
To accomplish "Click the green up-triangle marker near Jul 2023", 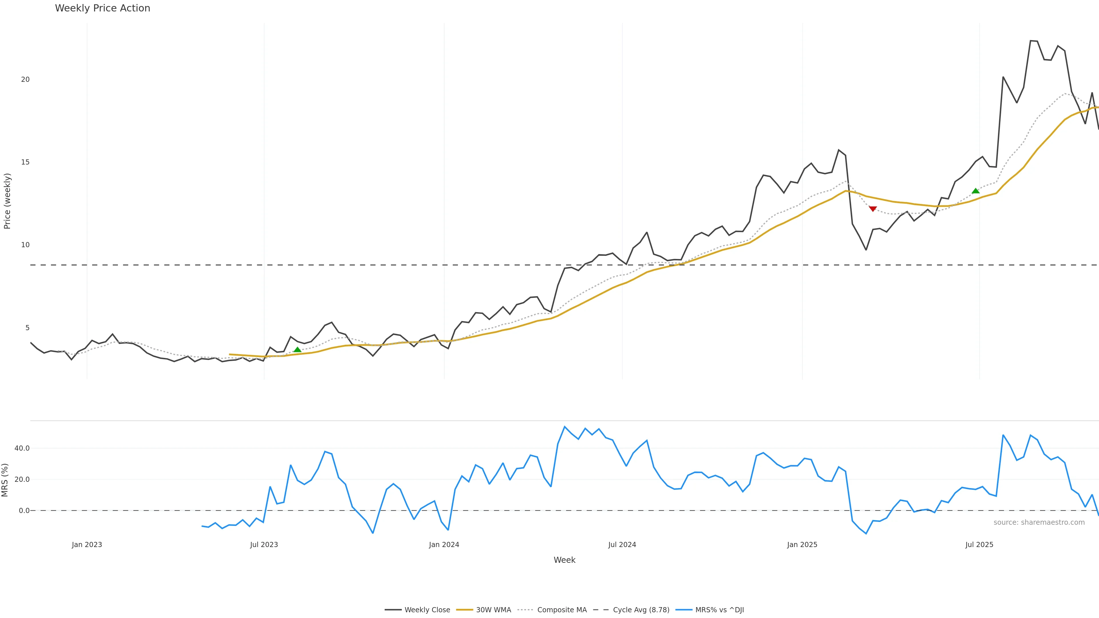I will click(297, 350).
